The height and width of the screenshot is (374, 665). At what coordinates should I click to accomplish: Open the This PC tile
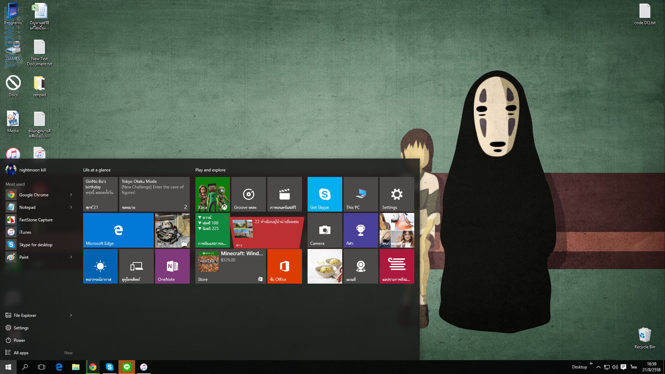(x=361, y=194)
